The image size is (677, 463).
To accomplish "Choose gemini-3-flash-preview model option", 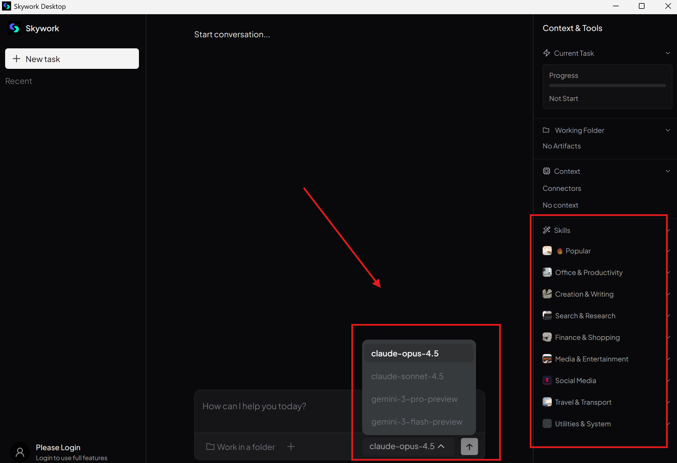I will pyautogui.click(x=417, y=422).
